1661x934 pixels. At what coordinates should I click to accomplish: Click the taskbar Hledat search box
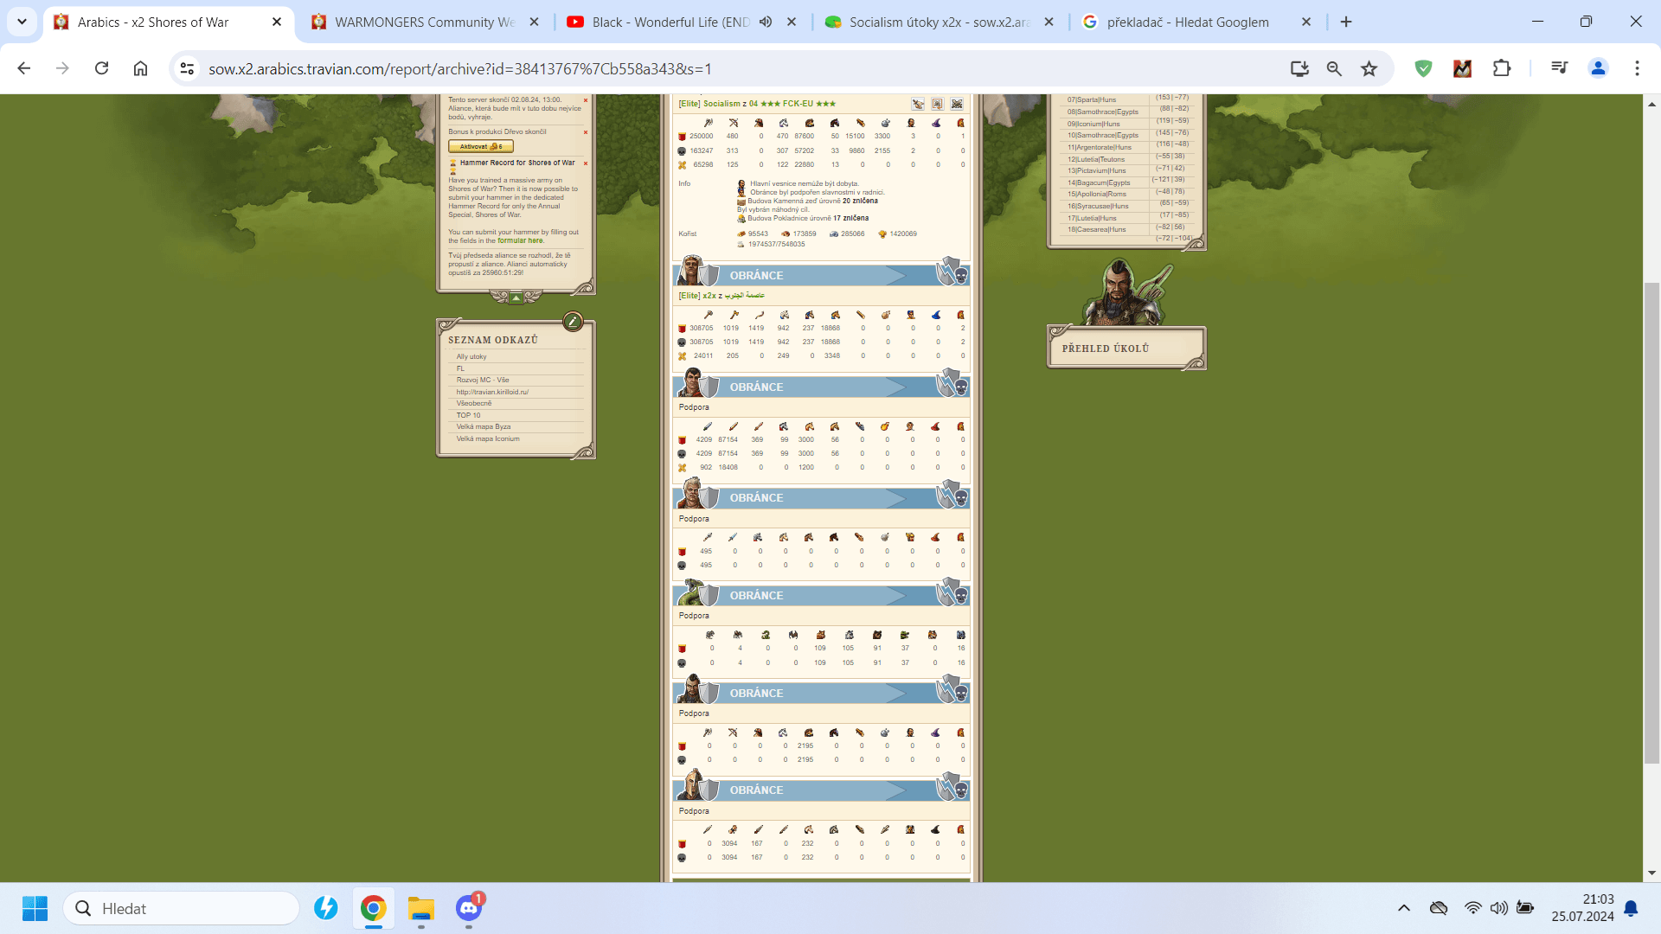point(182,908)
